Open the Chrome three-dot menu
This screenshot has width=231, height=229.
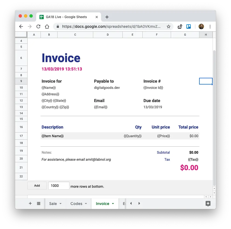point(210,26)
